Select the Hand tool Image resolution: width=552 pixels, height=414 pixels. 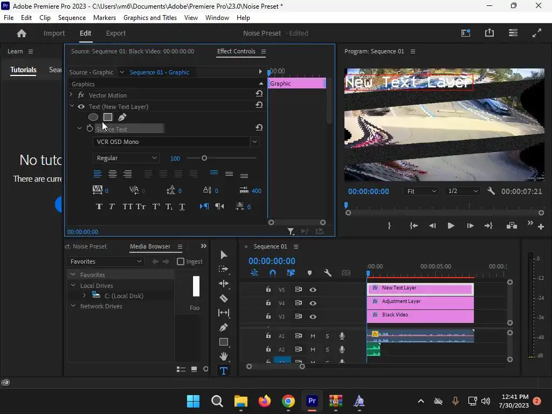[x=224, y=356]
